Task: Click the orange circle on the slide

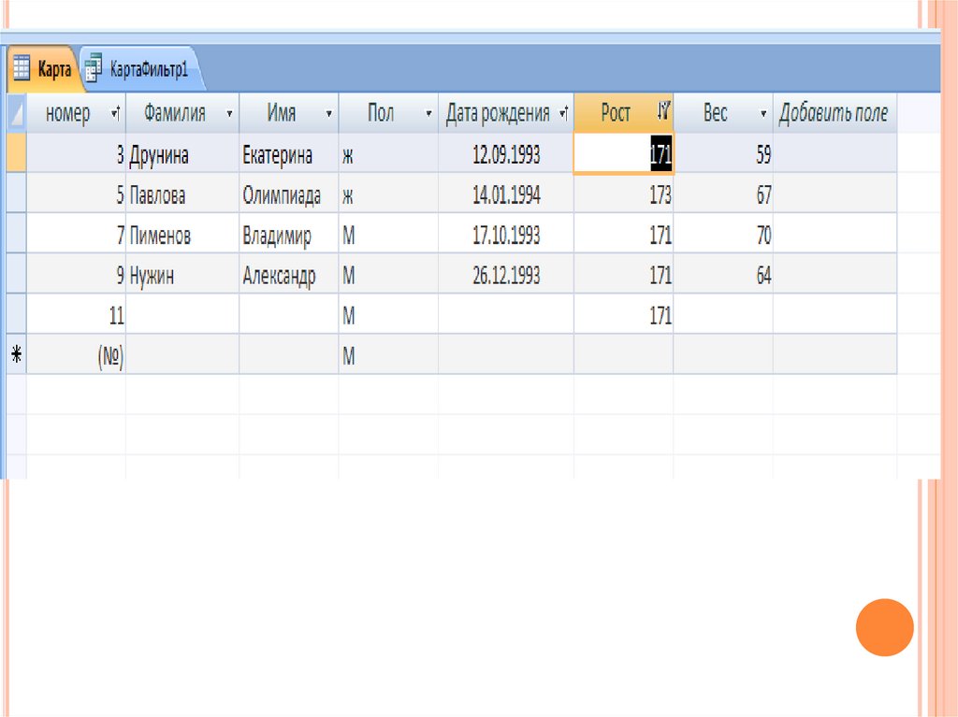Action: point(883,627)
